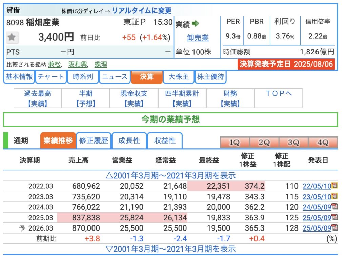This screenshot has height=256, width=347.
Task: Choose the 3Q quarter button
Action: [294, 143]
